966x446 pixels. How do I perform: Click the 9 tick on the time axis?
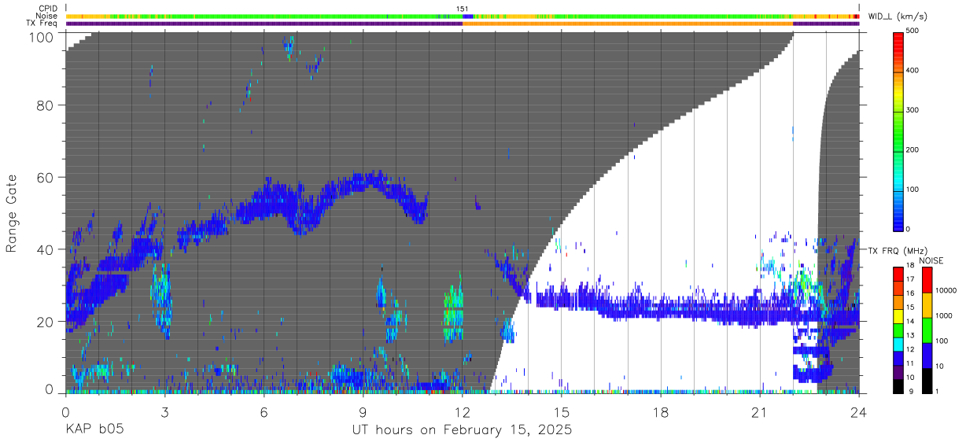click(x=363, y=412)
